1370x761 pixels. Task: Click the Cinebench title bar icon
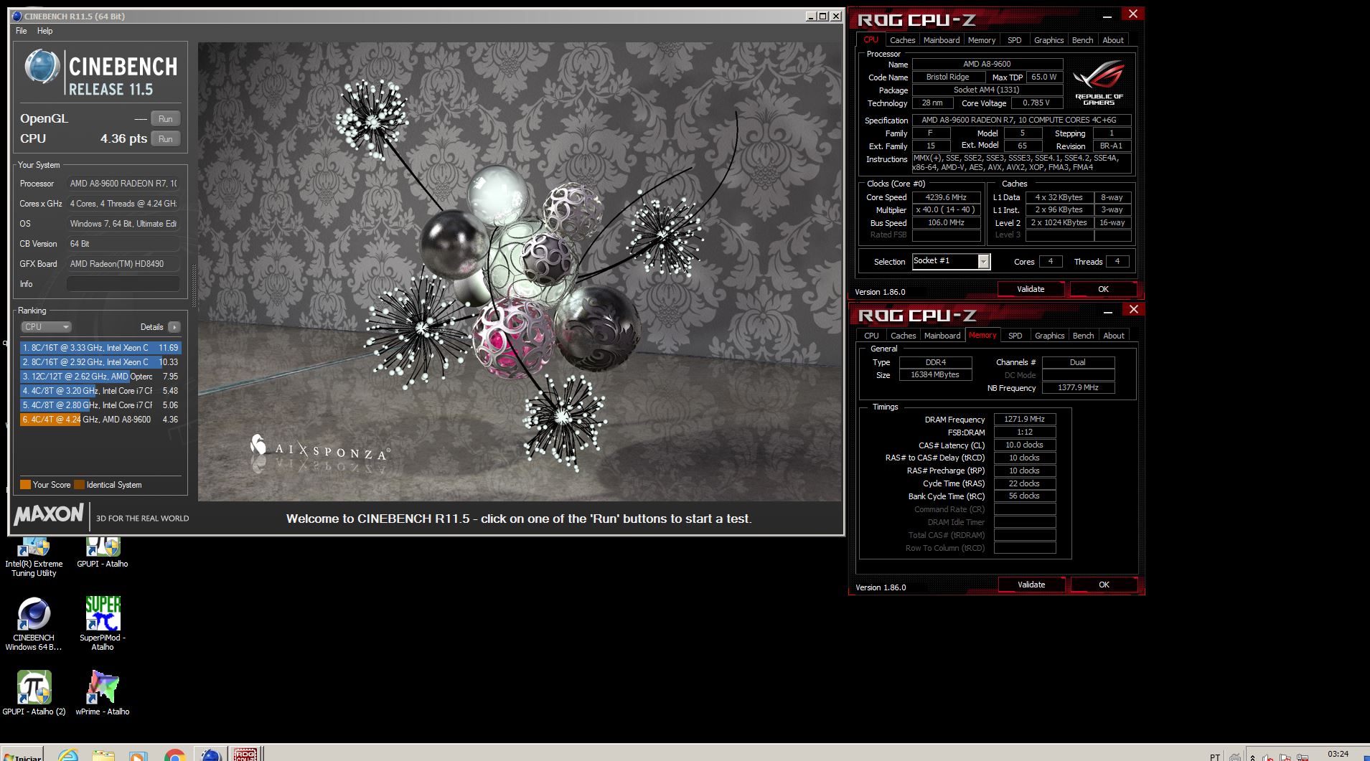17,16
